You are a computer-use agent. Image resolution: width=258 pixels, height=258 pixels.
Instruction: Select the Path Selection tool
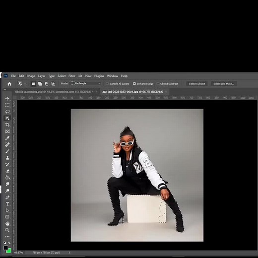[x=7, y=210]
